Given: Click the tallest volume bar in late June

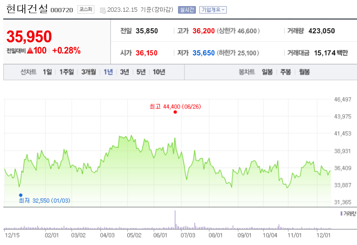Looking at the screenshot, I should click(x=175, y=220).
